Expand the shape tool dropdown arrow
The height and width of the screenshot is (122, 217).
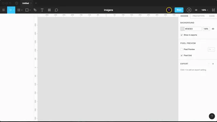(x=30, y=10)
